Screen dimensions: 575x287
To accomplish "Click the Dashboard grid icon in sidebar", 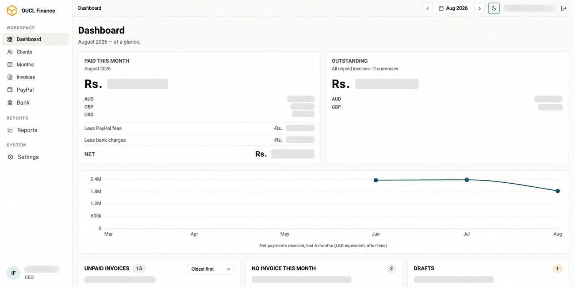I will 10,39.
